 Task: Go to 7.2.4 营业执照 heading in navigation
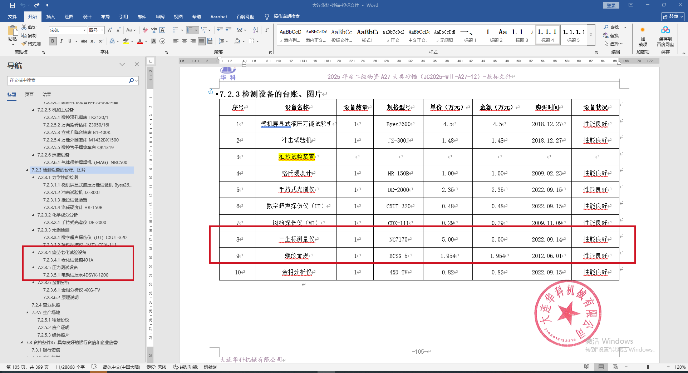46,305
